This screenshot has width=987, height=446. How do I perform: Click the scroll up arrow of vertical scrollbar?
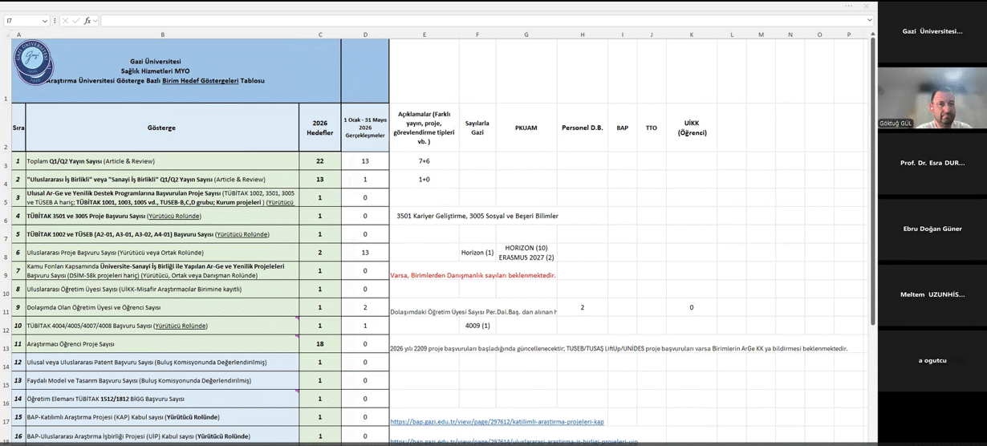871,34
